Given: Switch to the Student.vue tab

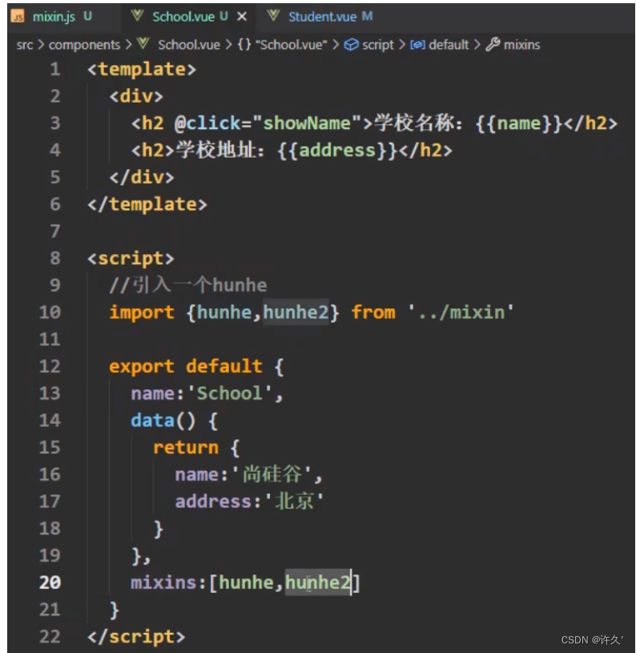Looking at the screenshot, I should pos(322,17).
